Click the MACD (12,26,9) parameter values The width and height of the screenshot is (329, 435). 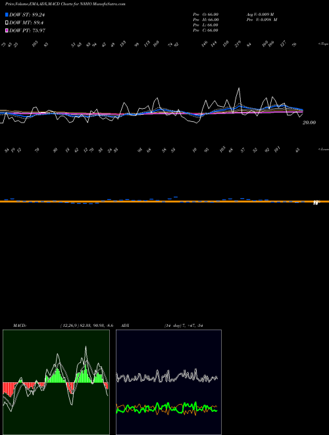[x=86, y=326]
